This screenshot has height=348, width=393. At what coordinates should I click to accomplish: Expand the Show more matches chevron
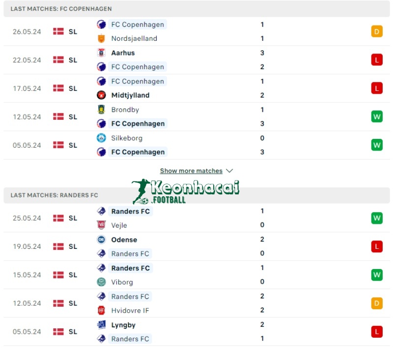(x=229, y=171)
